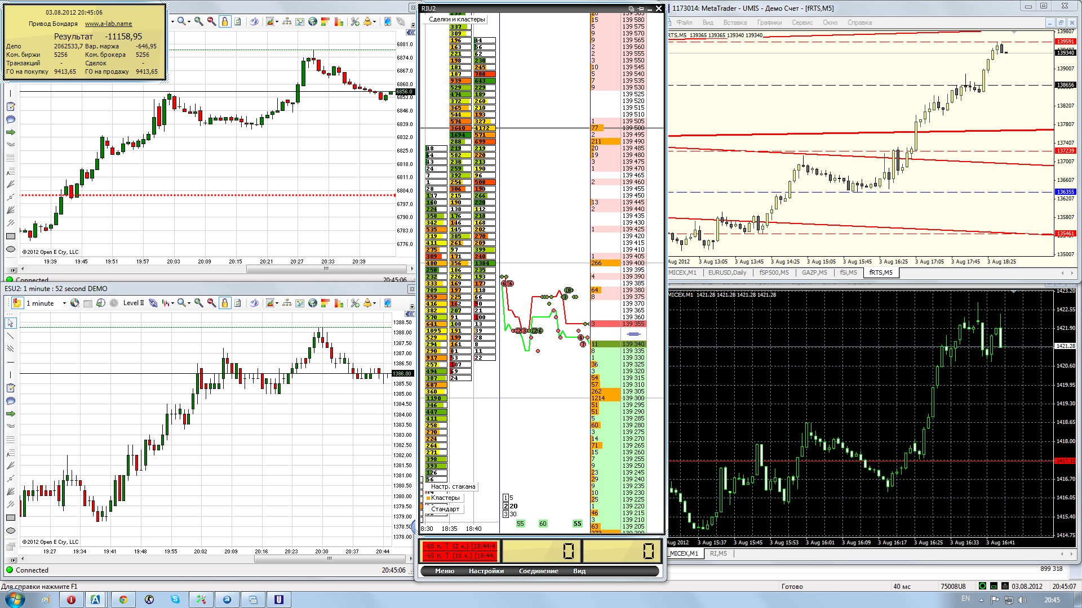Click the ESU2 chart horizontal scrollbar
This screenshot has height=608, width=1082.
click(x=330, y=559)
